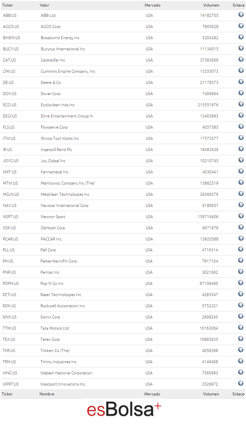Screen dimensions: 246x426
Task: Click the Mercado column header at top
Action: [x=153, y=5]
